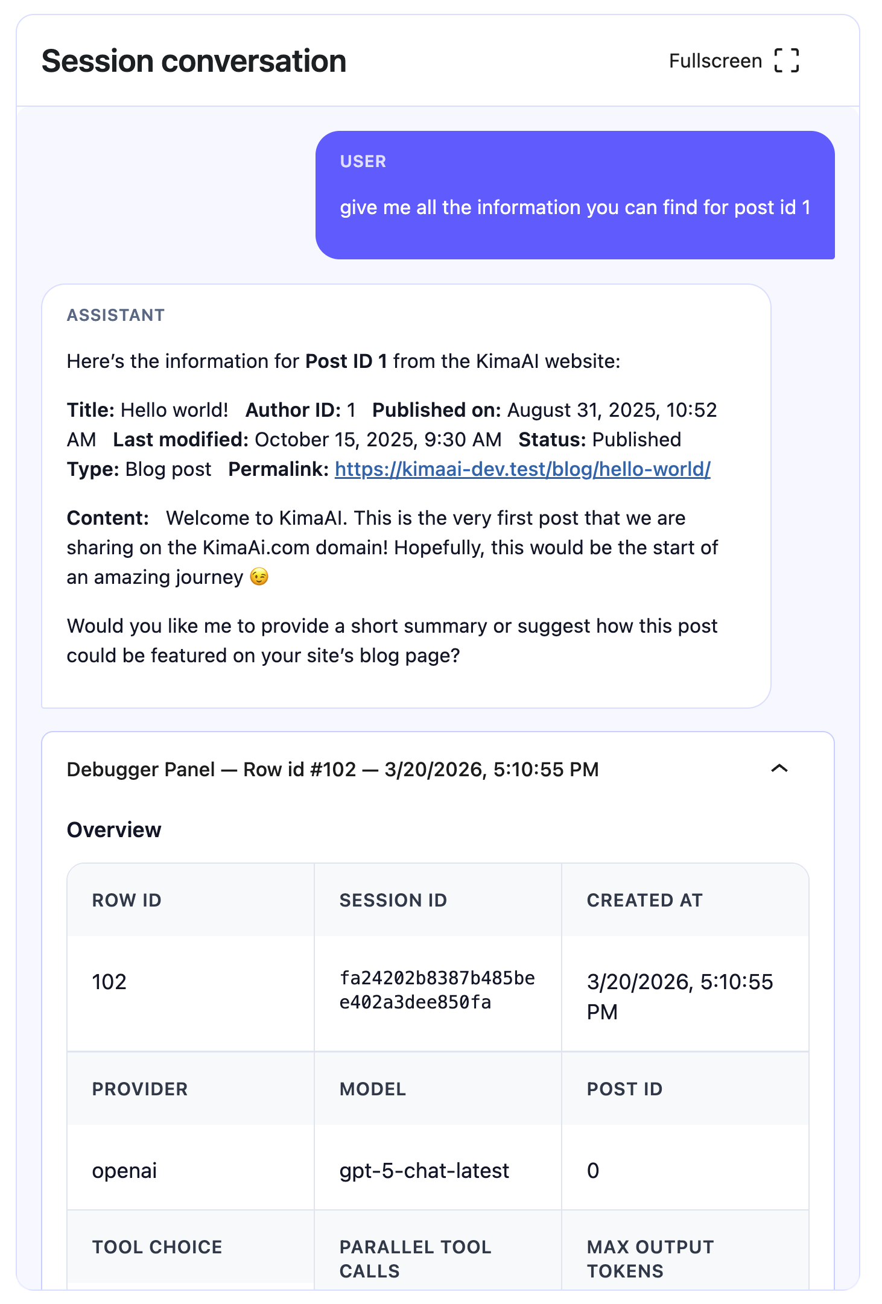This screenshot has width=882, height=1304.
Task: Click the Row ID value 102
Action: tap(109, 982)
